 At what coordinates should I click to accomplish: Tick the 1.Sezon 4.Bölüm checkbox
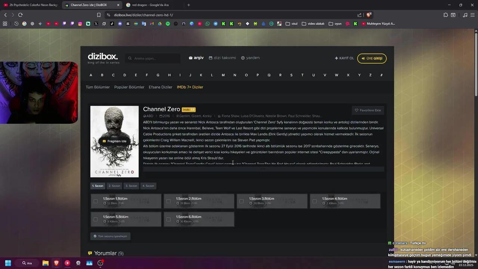(x=314, y=201)
